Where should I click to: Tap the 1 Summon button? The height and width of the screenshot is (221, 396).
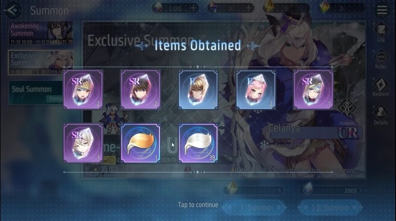pyautogui.click(x=255, y=207)
